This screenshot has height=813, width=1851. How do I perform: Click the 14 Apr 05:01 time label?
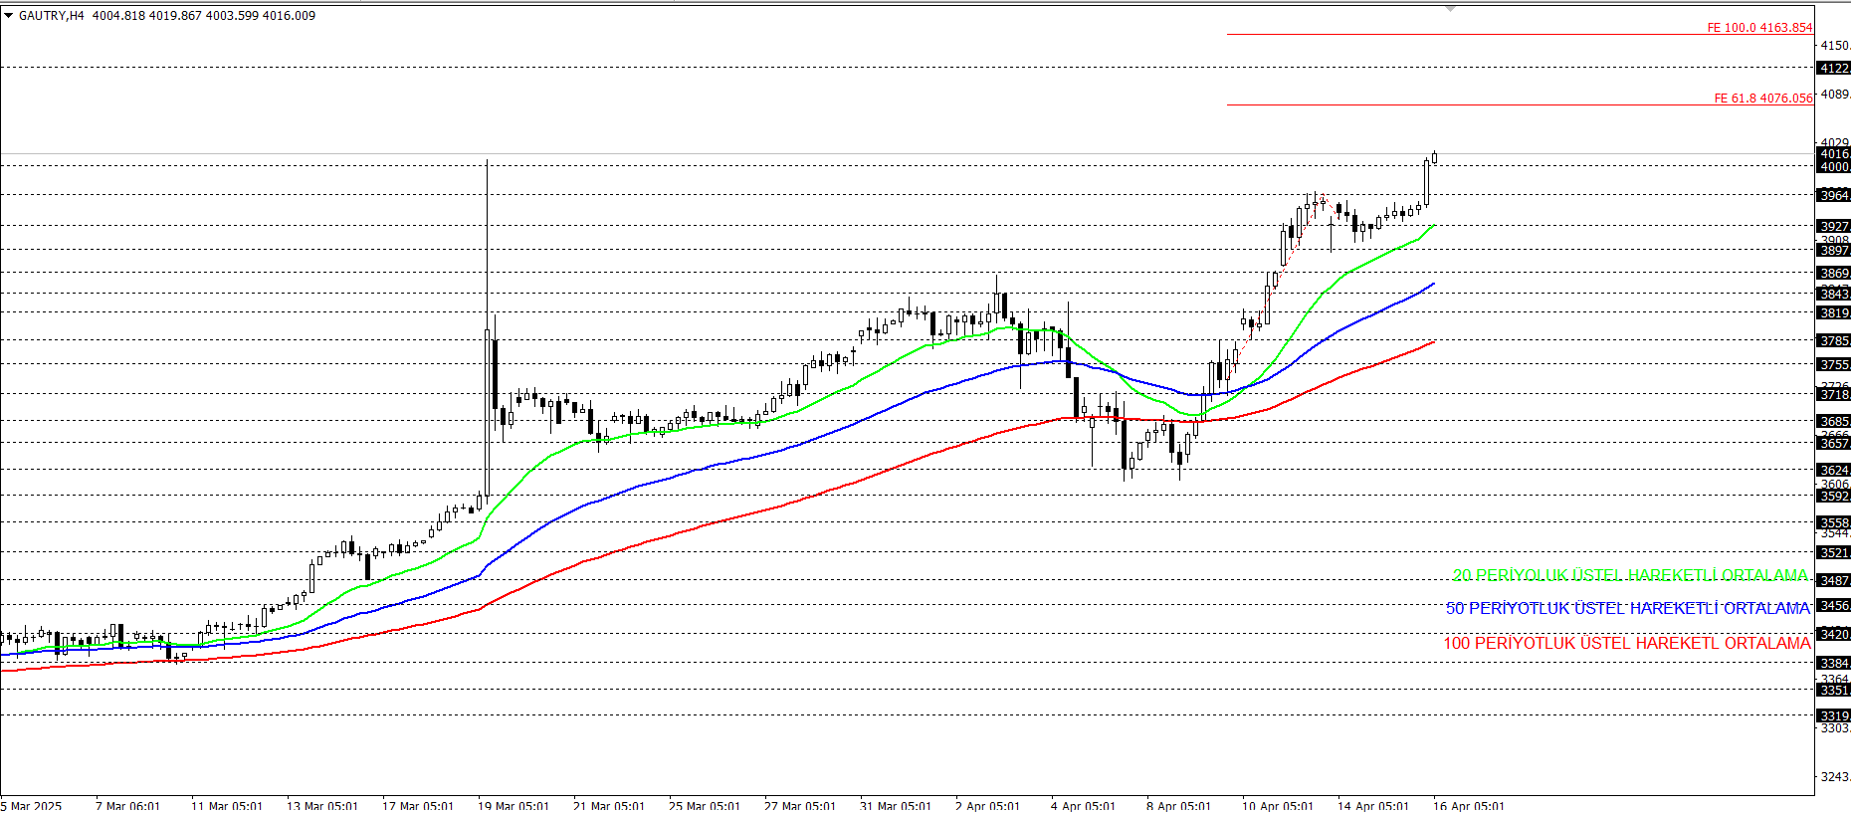pyautogui.click(x=1373, y=806)
